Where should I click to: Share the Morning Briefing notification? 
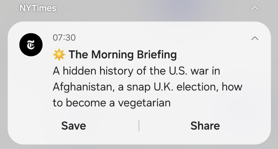click(205, 126)
